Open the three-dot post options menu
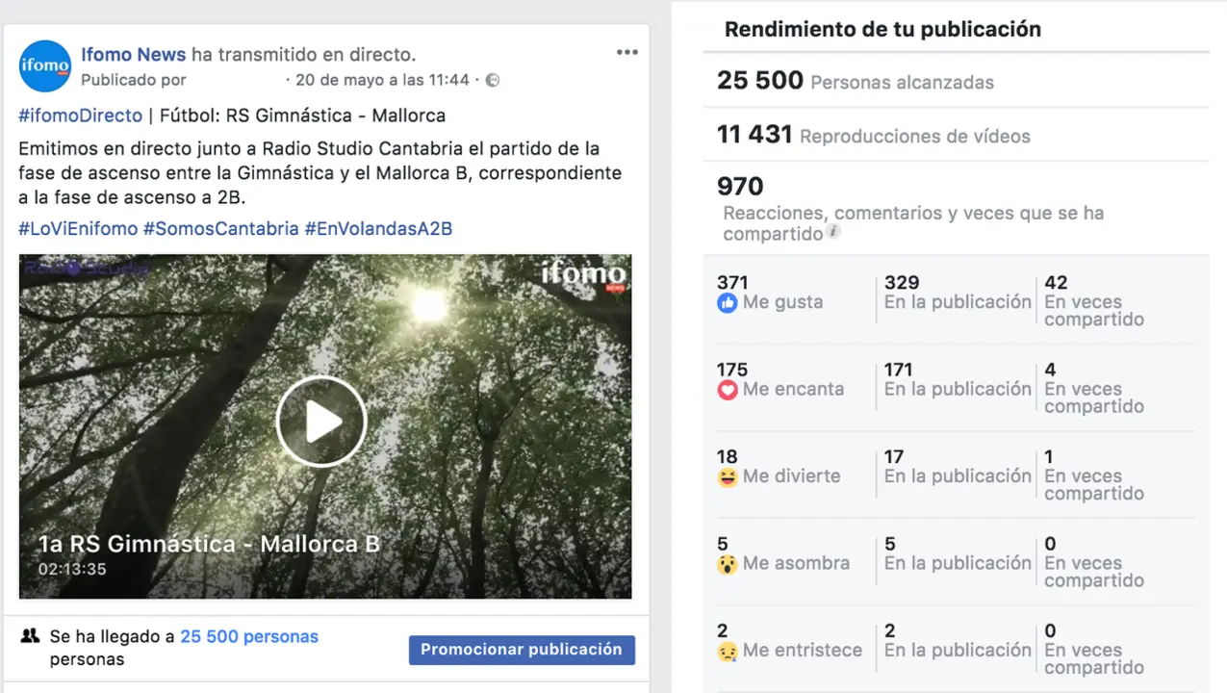This screenshot has height=693, width=1227. pos(627,52)
